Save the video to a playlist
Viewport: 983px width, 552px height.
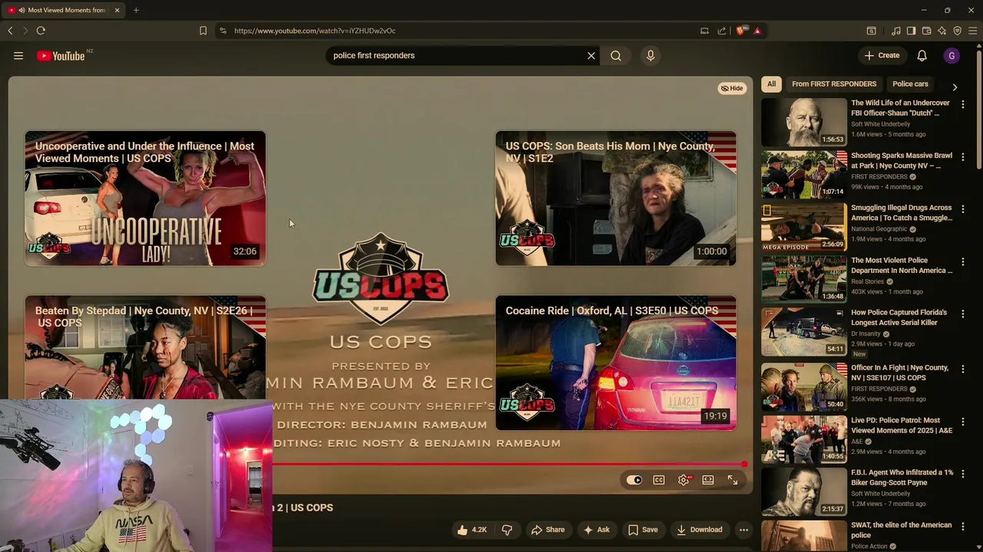coord(643,530)
